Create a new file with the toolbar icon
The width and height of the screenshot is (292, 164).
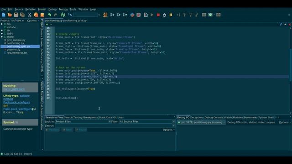4,15
